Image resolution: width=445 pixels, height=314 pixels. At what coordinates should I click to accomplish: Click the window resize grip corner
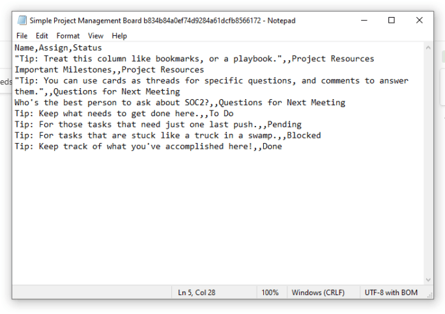[x=430, y=296]
